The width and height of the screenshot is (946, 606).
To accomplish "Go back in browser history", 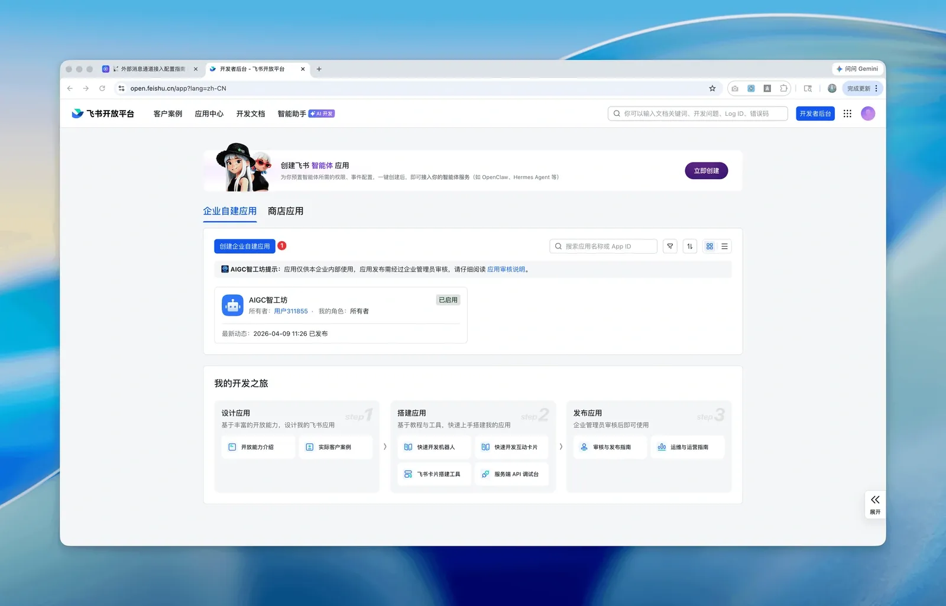I will (x=70, y=88).
